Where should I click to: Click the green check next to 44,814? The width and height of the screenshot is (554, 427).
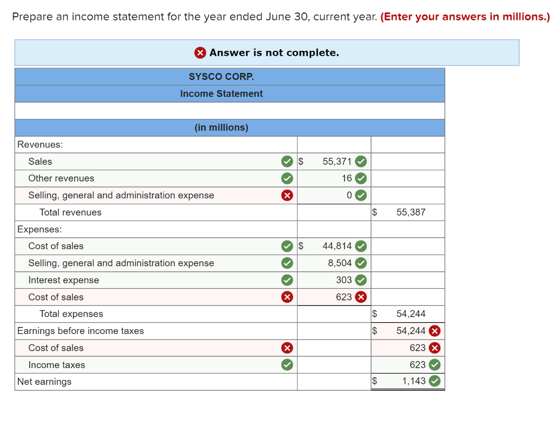click(361, 246)
